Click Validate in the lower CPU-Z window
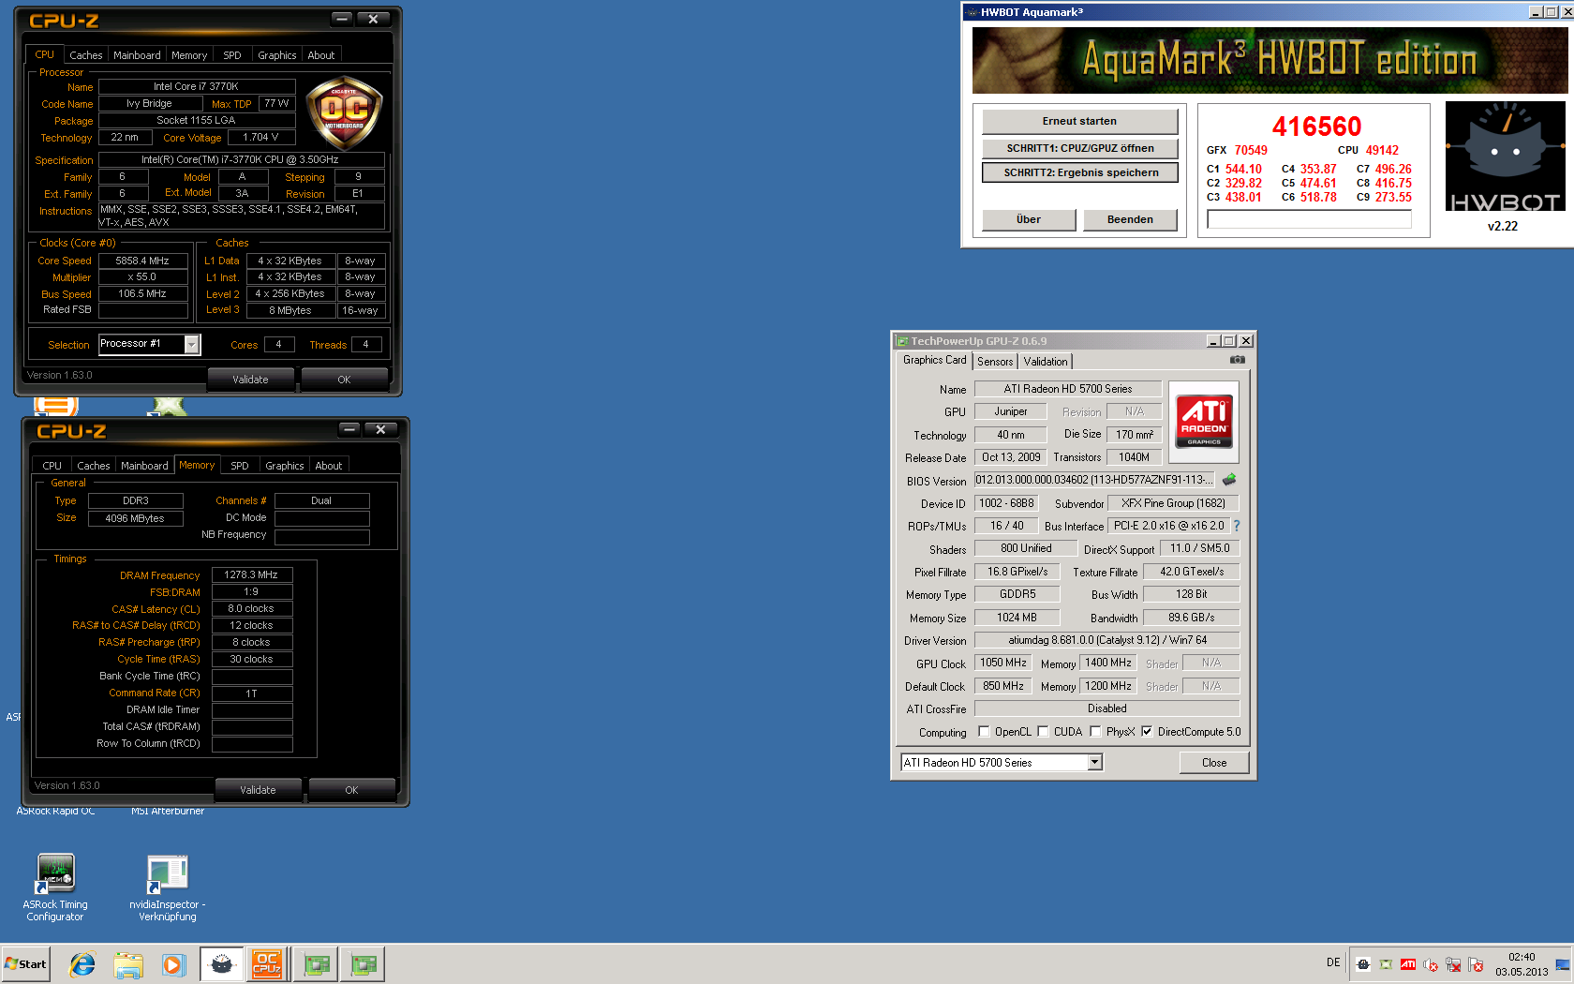This screenshot has width=1574, height=984. click(258, 790)
